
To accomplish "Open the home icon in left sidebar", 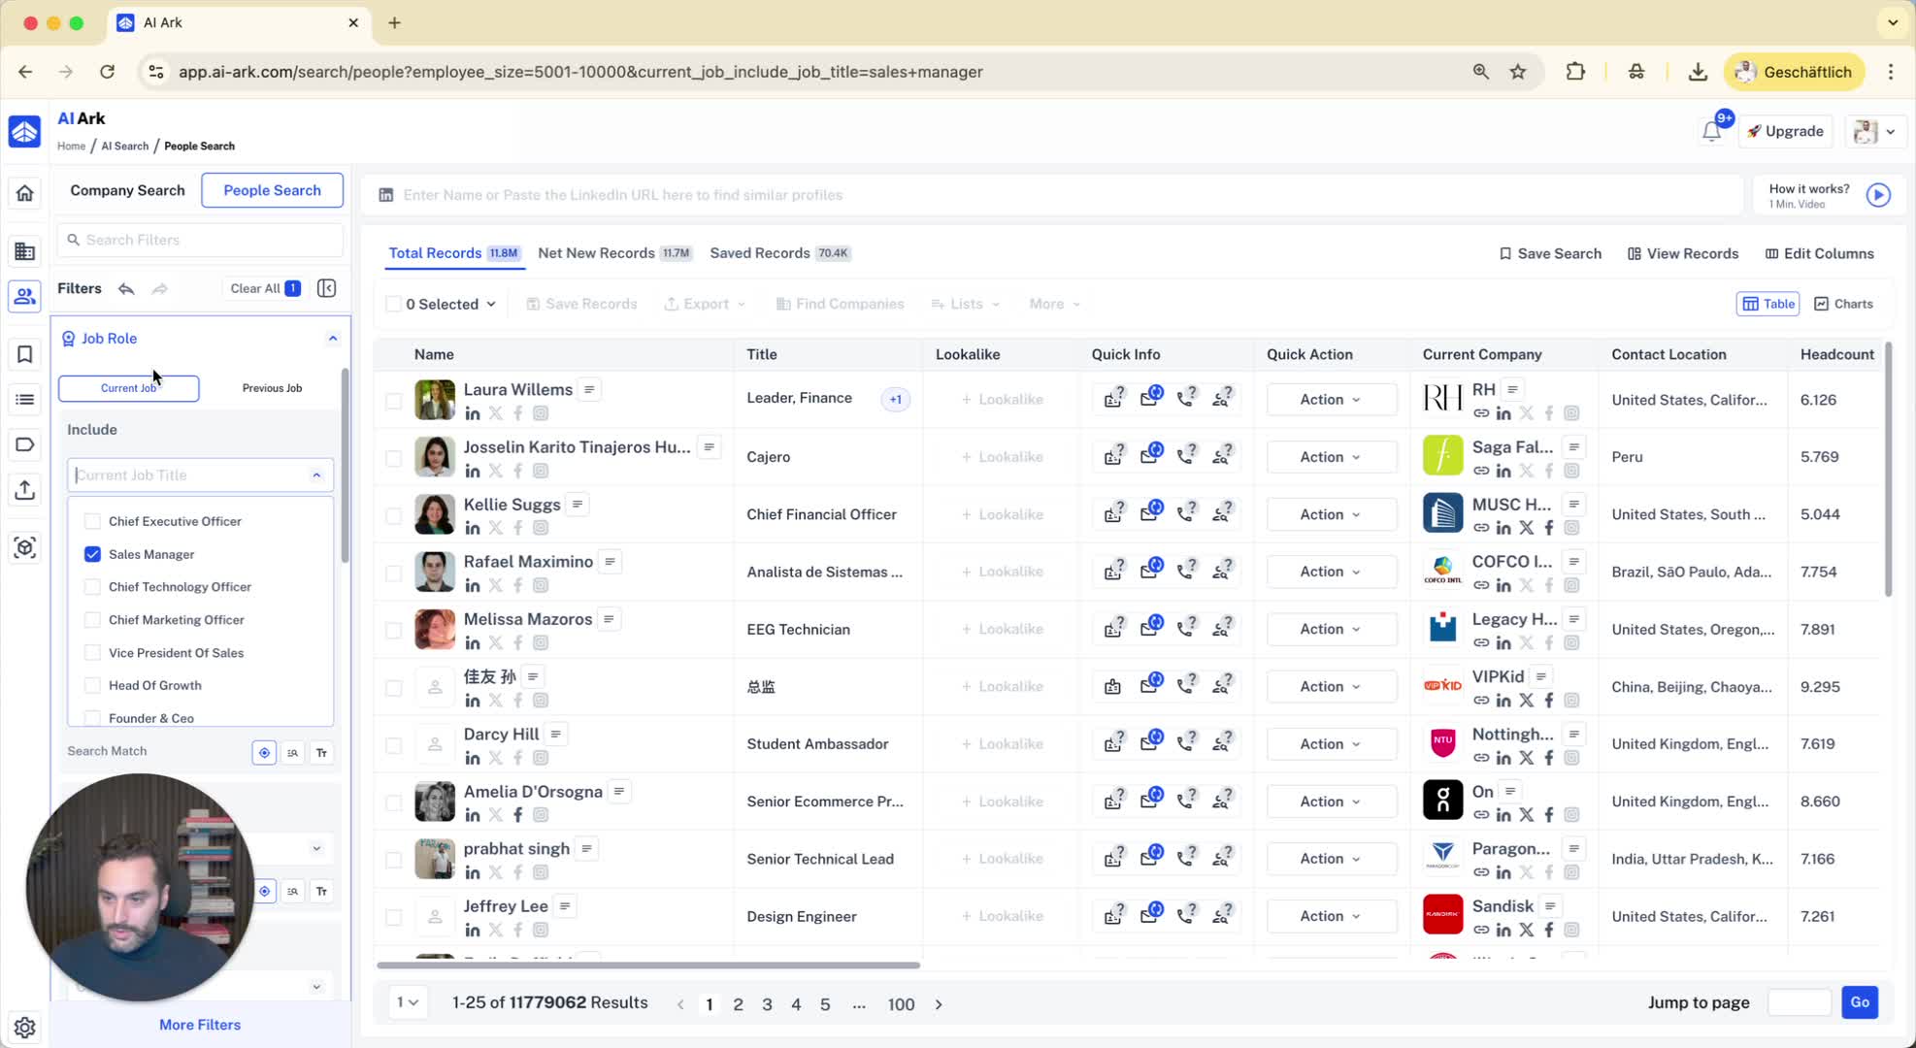I will [25, 193].
